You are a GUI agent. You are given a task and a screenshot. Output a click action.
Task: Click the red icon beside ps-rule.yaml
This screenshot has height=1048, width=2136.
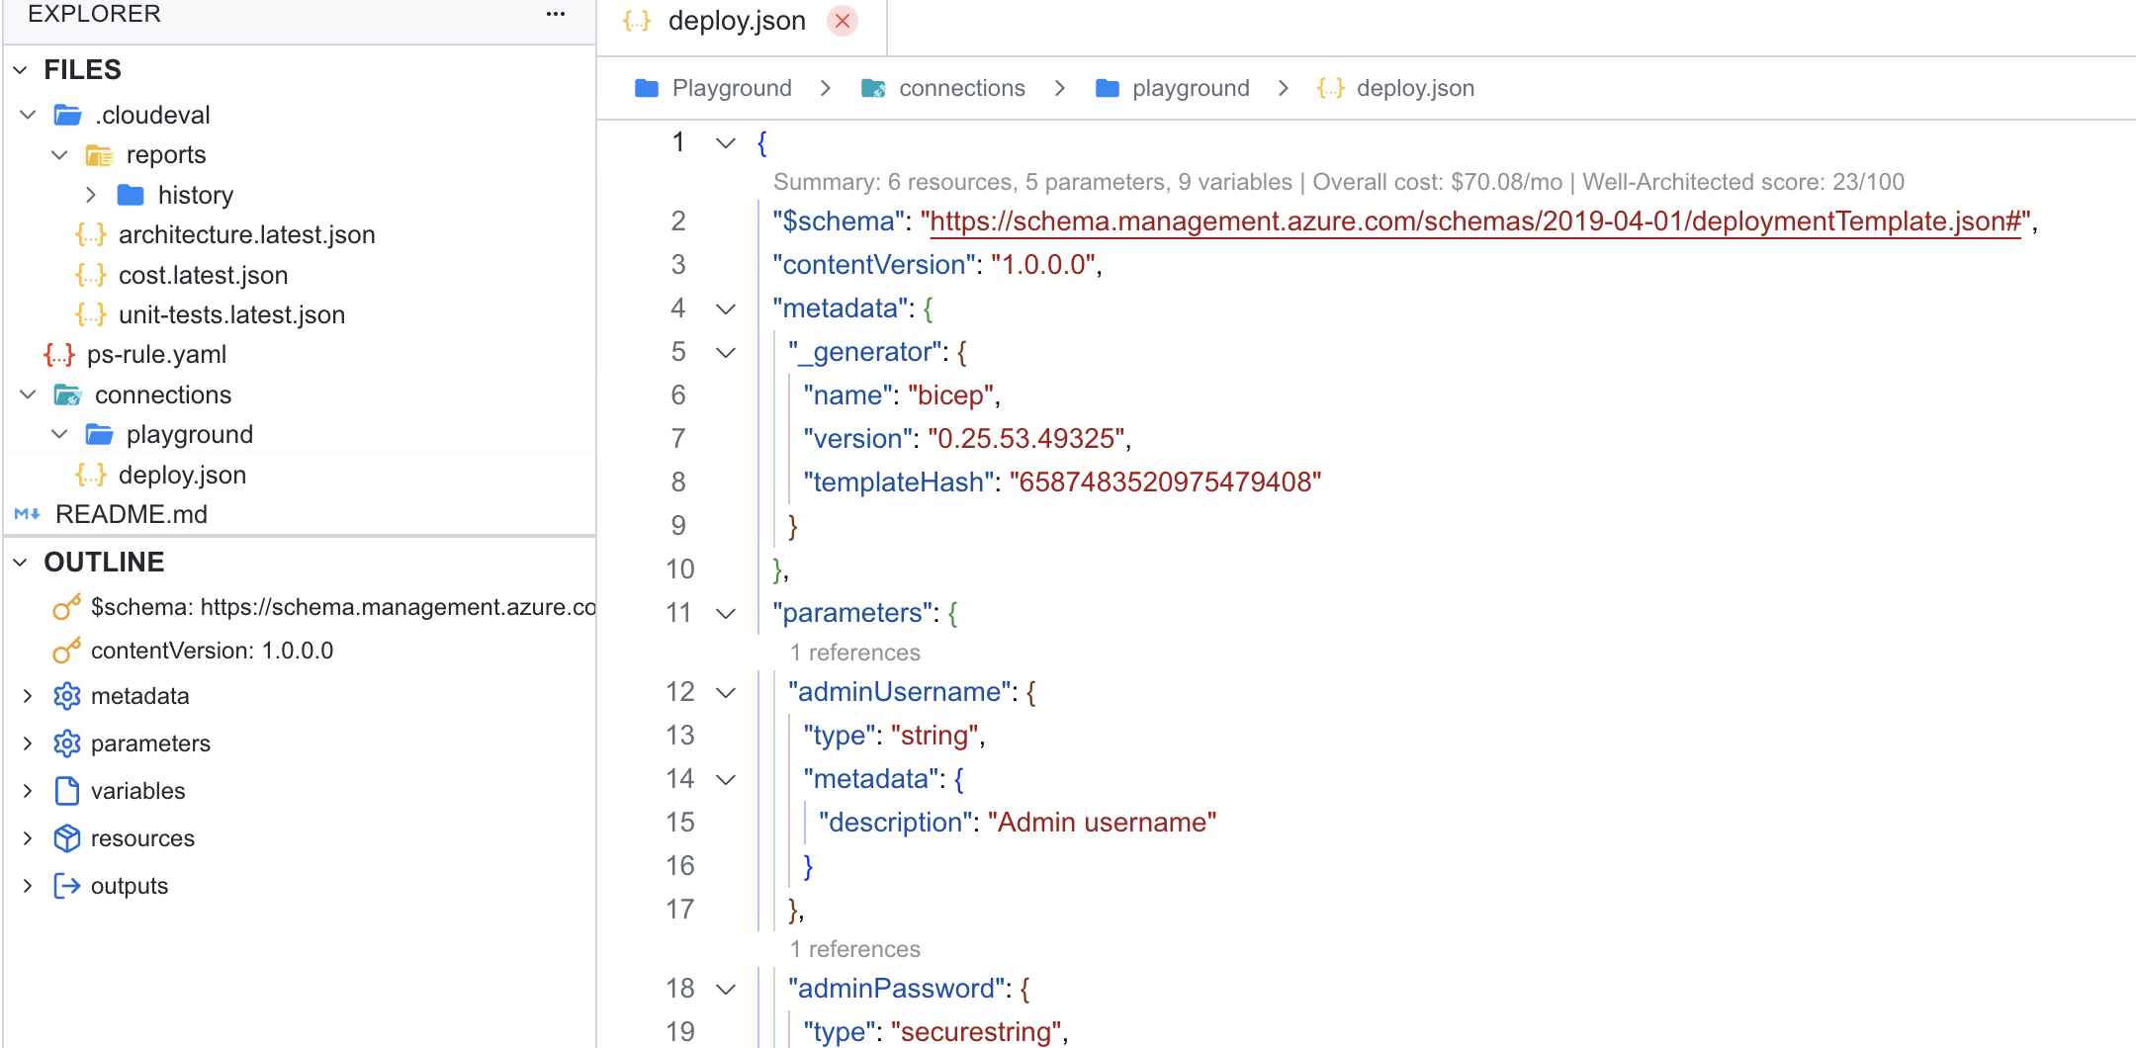click(x=59, y=354)
